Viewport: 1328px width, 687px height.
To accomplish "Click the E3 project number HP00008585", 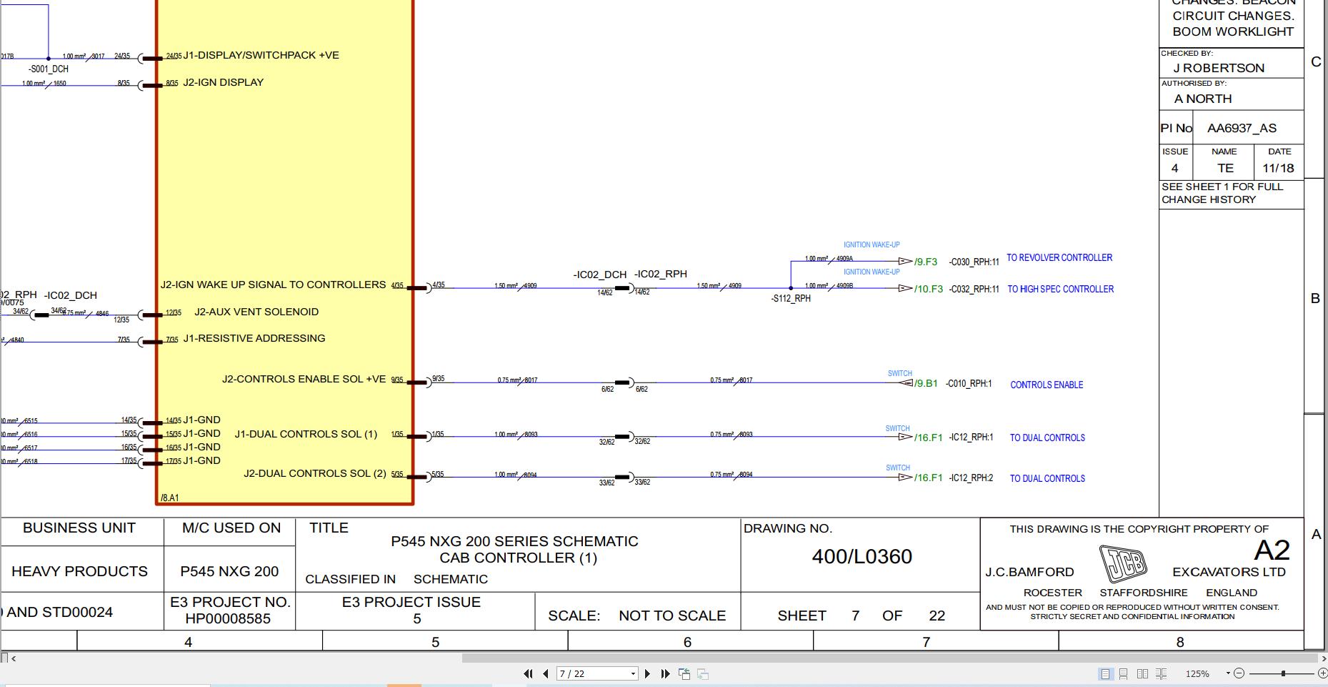I will tap(228, 619).
